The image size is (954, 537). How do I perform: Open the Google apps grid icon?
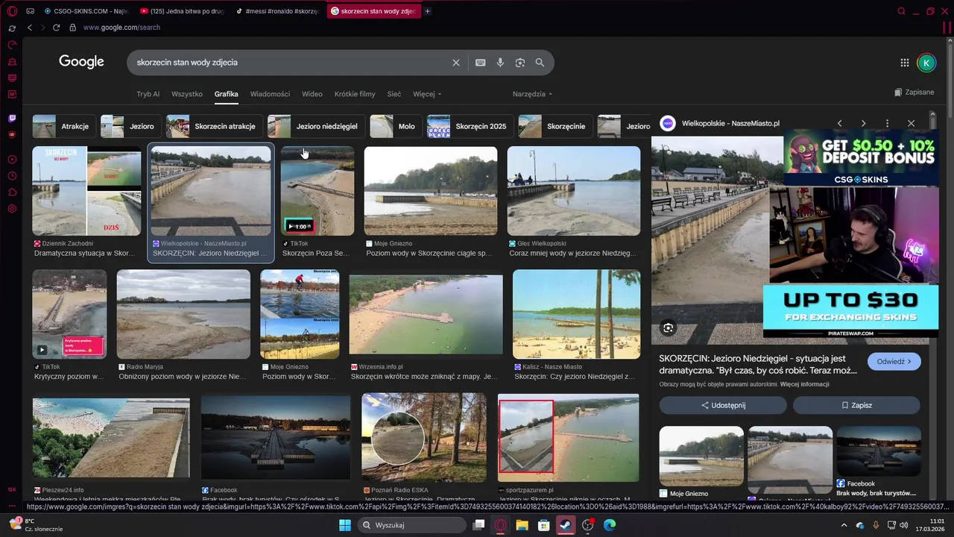904,63
